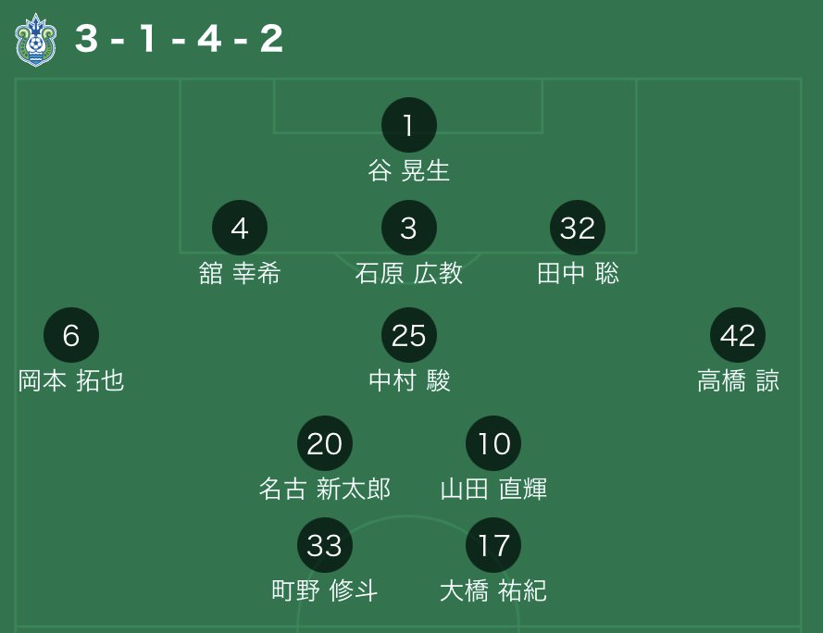Select the number 10 player badge
The height and width of the screenshot is (633, 823).
493,443
